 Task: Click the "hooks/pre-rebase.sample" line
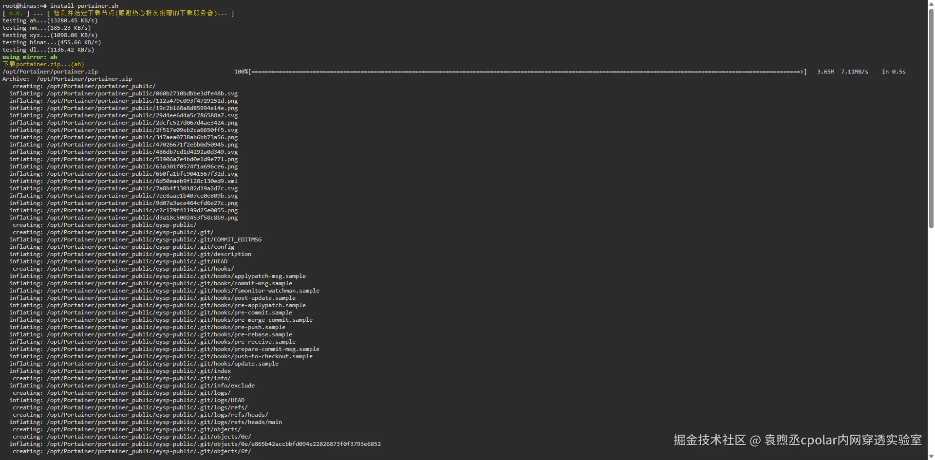click(151, 334)
